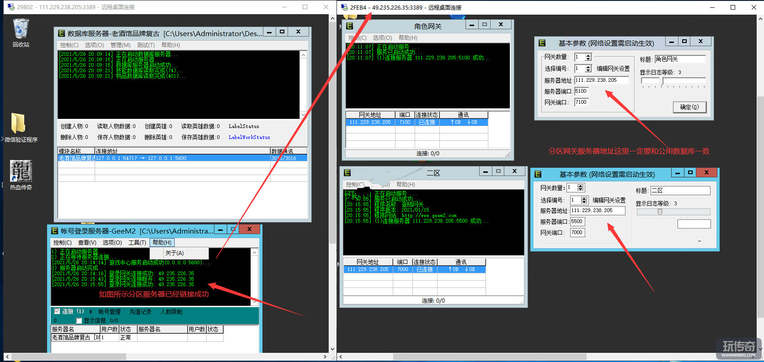Click RDP icon of 2FEB4 remote desktop window
This screenshot has height=362, width=764.
pyautogui.click(x=344, y=7)
